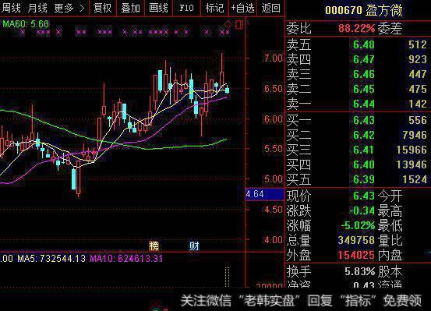This screenshot has width=431, height=311.
Task: Select the 卖五 6.48 ask row
Action: click(x=357, y=44)
